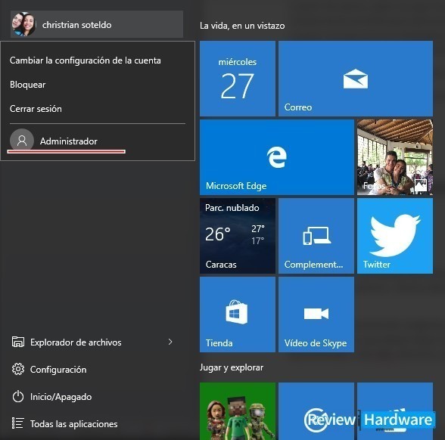Choose Bloquear from the account menu

click(x=27, y=85)
